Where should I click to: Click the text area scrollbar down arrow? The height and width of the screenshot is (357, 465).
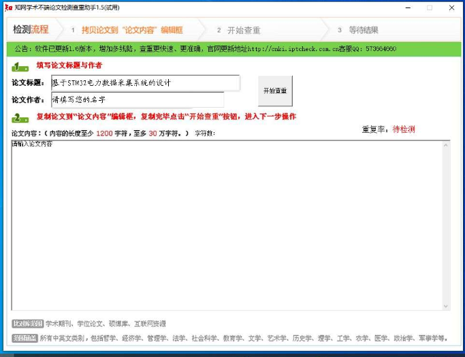point(446,306)
